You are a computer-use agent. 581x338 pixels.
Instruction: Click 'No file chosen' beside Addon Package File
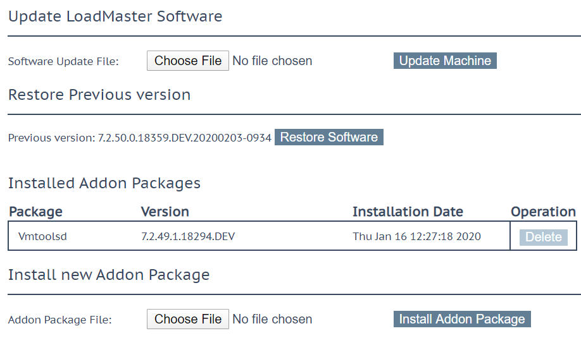click(272, 319)
